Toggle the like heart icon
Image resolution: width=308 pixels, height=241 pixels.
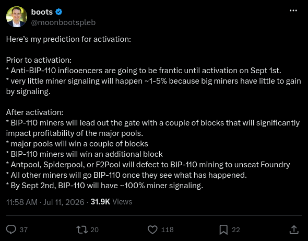click(x=152, y=229)
